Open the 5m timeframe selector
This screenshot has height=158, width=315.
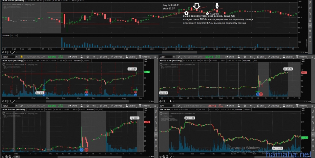[x=252, y=57]
